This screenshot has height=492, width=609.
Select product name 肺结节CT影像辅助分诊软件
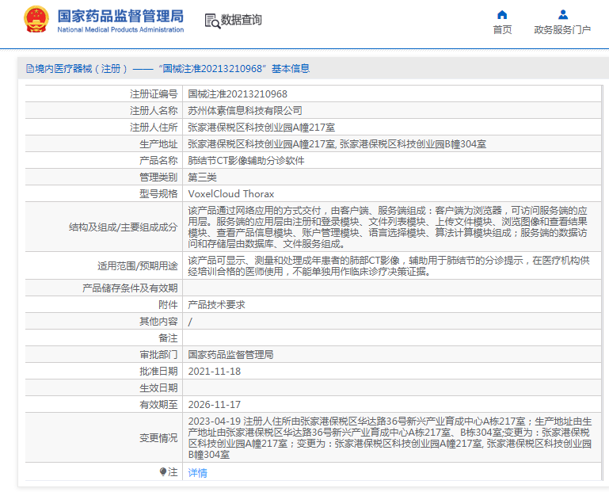[246, 161]
